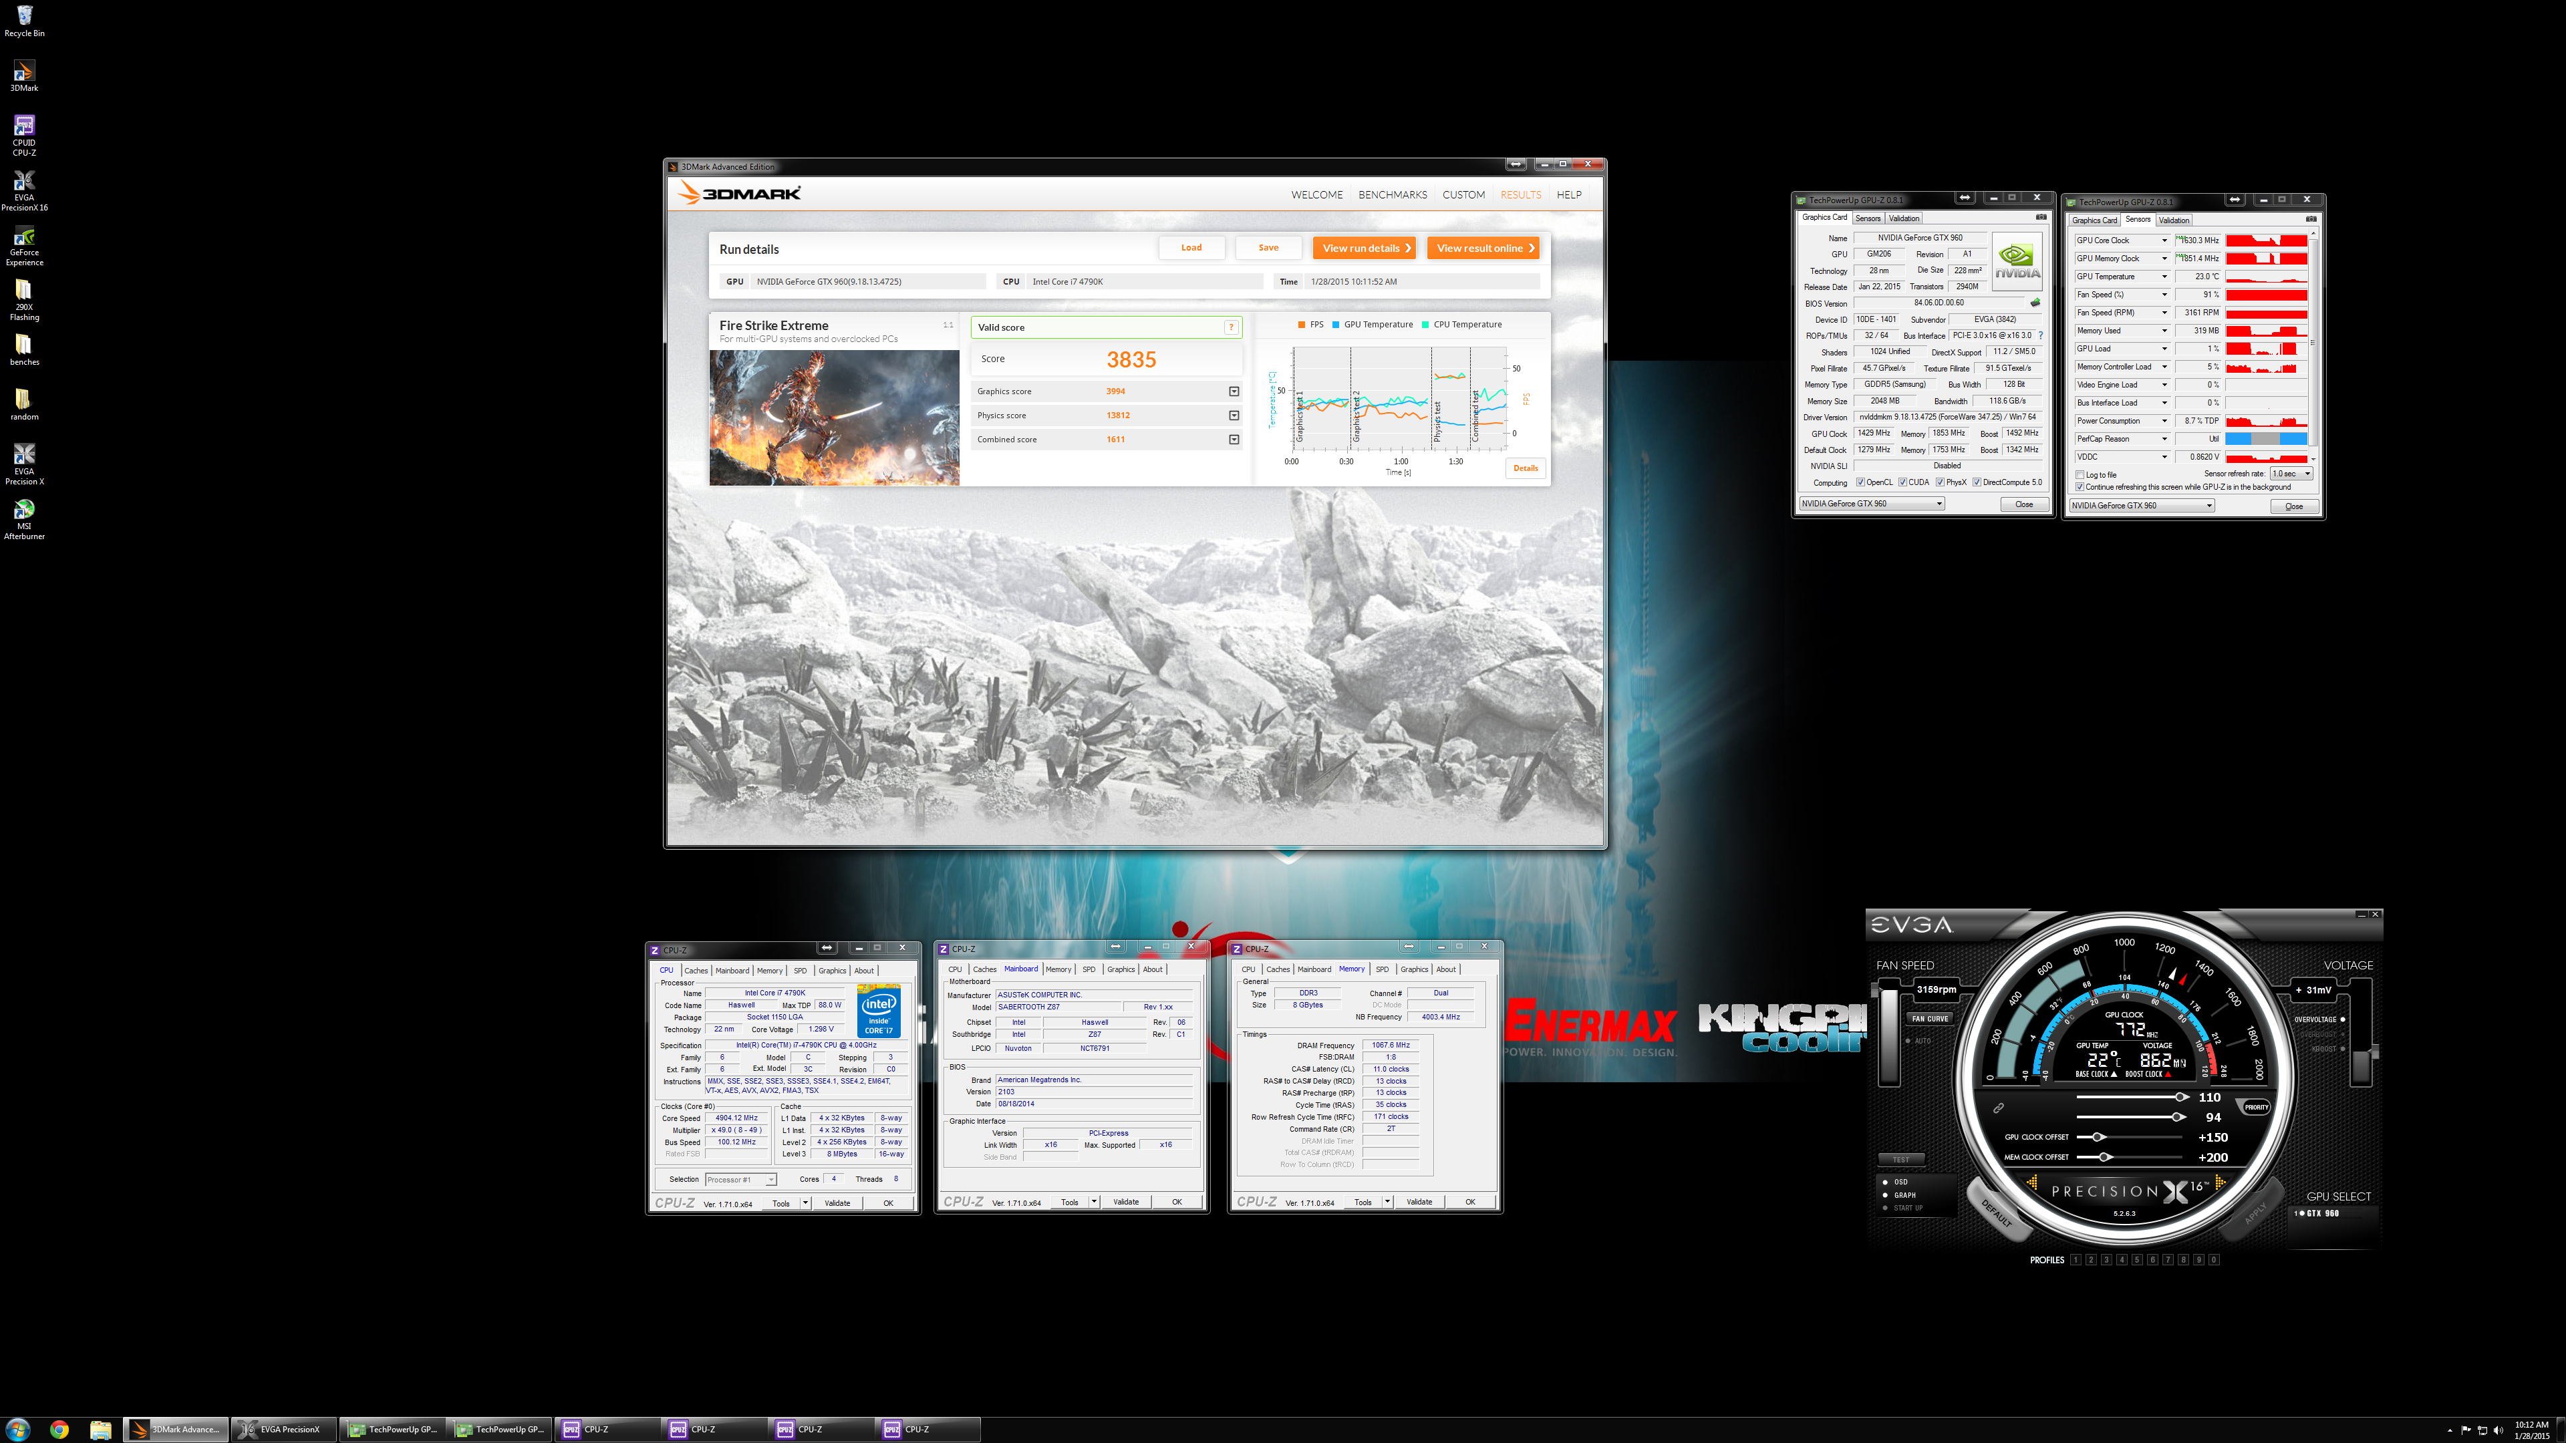Viewport: 2566px width, 1443px height.
Task: Open File Explorer from the taskbar
Action: [101, 1429]
